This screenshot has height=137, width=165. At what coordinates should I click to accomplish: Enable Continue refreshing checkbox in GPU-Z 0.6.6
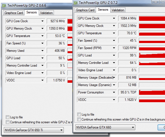pyautogui.click(x=8, y=122)
